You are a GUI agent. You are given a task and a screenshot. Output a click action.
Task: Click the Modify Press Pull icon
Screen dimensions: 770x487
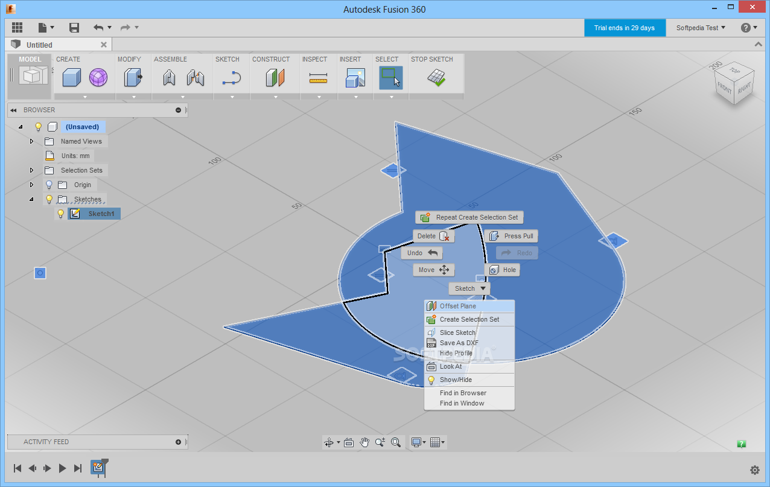tap(133, 77)
